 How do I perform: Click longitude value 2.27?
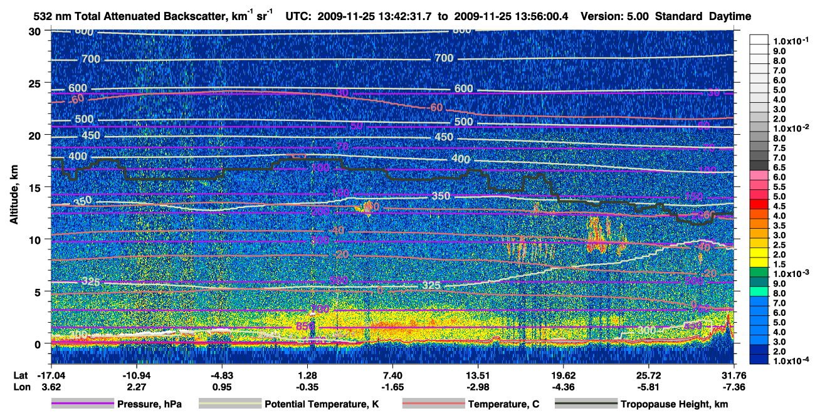pyautogui.click(x=136, y=387)
